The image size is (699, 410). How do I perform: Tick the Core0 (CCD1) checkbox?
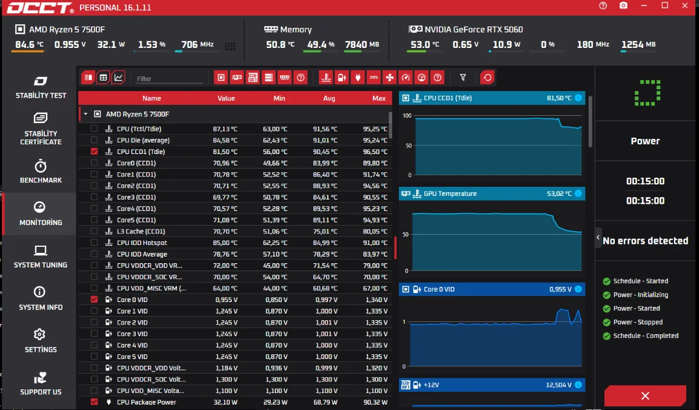click(x=94, y=163)
